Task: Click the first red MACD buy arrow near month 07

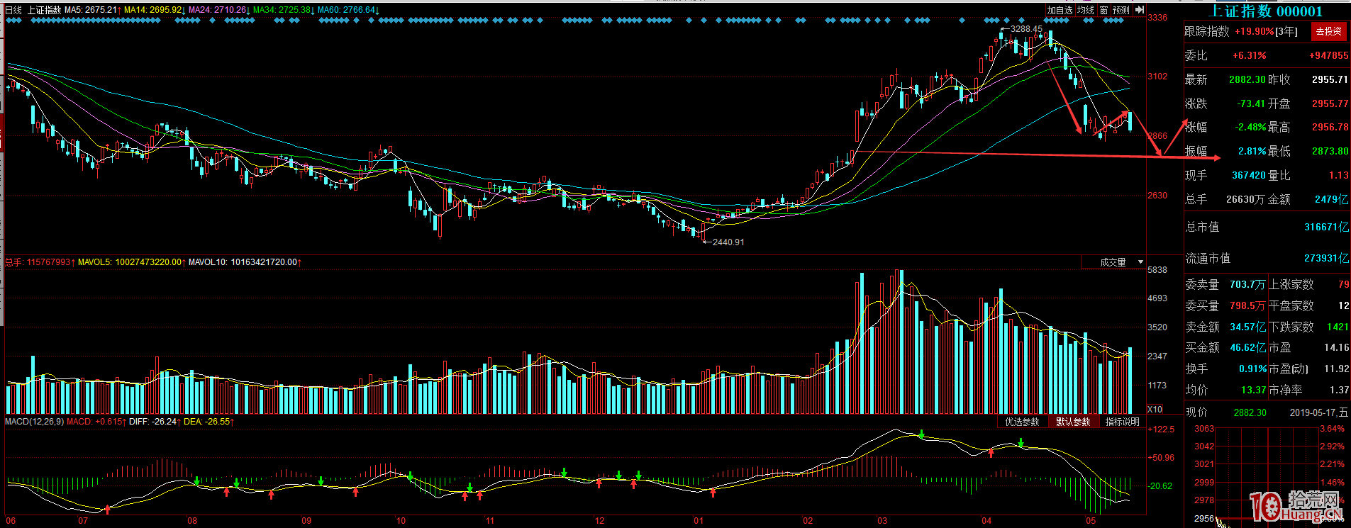Action: [x=107, y=508]
